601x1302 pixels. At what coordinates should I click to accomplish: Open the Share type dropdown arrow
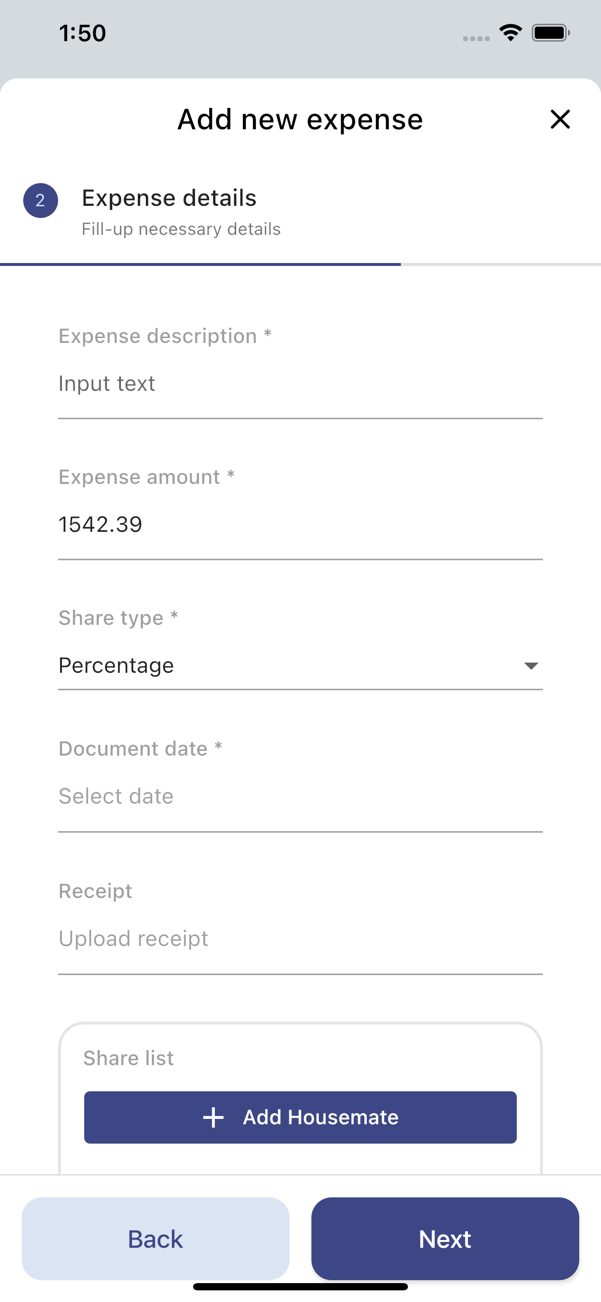531,666
